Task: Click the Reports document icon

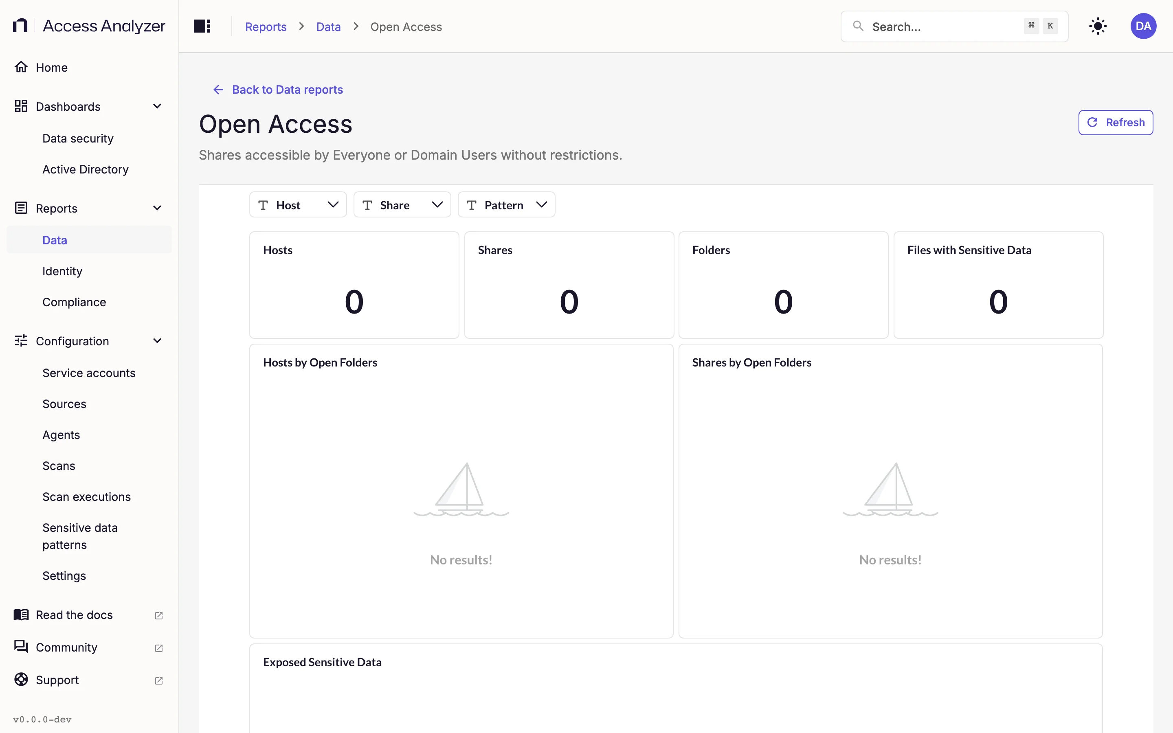Action: (21, 208)
